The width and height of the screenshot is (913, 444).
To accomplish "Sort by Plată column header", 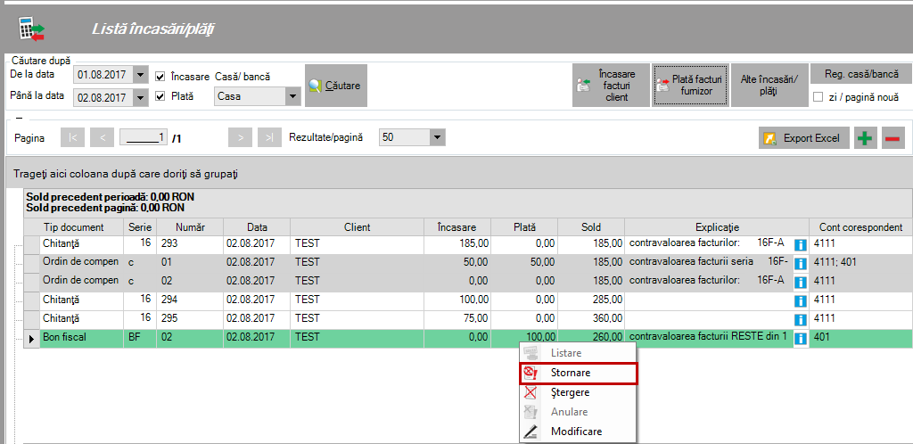I will click(524, 227).
